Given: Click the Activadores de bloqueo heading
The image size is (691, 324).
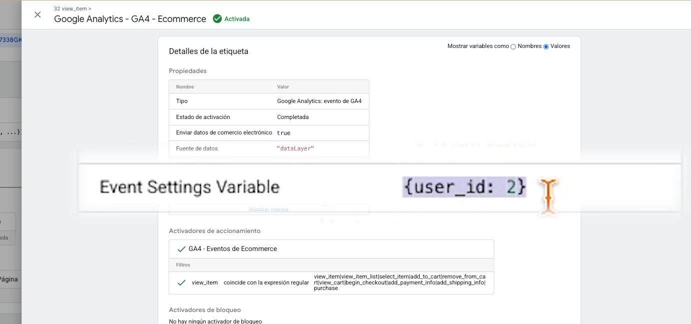Looking at the screenshot, I should pos(205,310).
